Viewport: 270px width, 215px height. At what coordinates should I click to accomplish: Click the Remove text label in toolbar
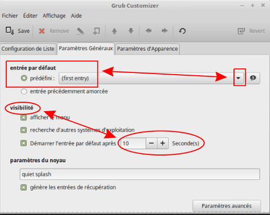[59, 31]
